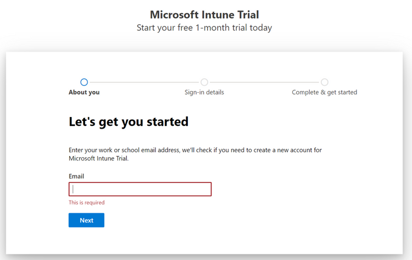Viewport: 412px width, 260px height.
Task: Click the red This is required message
Action: [x=87, y=202]
